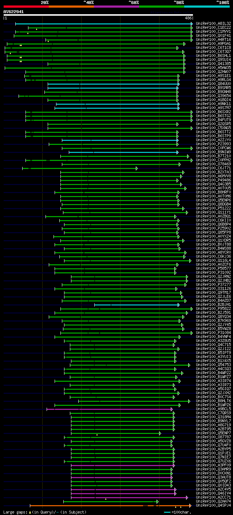Click the cyan alignment bar for B2BJH1
The height and width of the screenshot is (515, 233).
pyautogui.click(x=137, y=305)
